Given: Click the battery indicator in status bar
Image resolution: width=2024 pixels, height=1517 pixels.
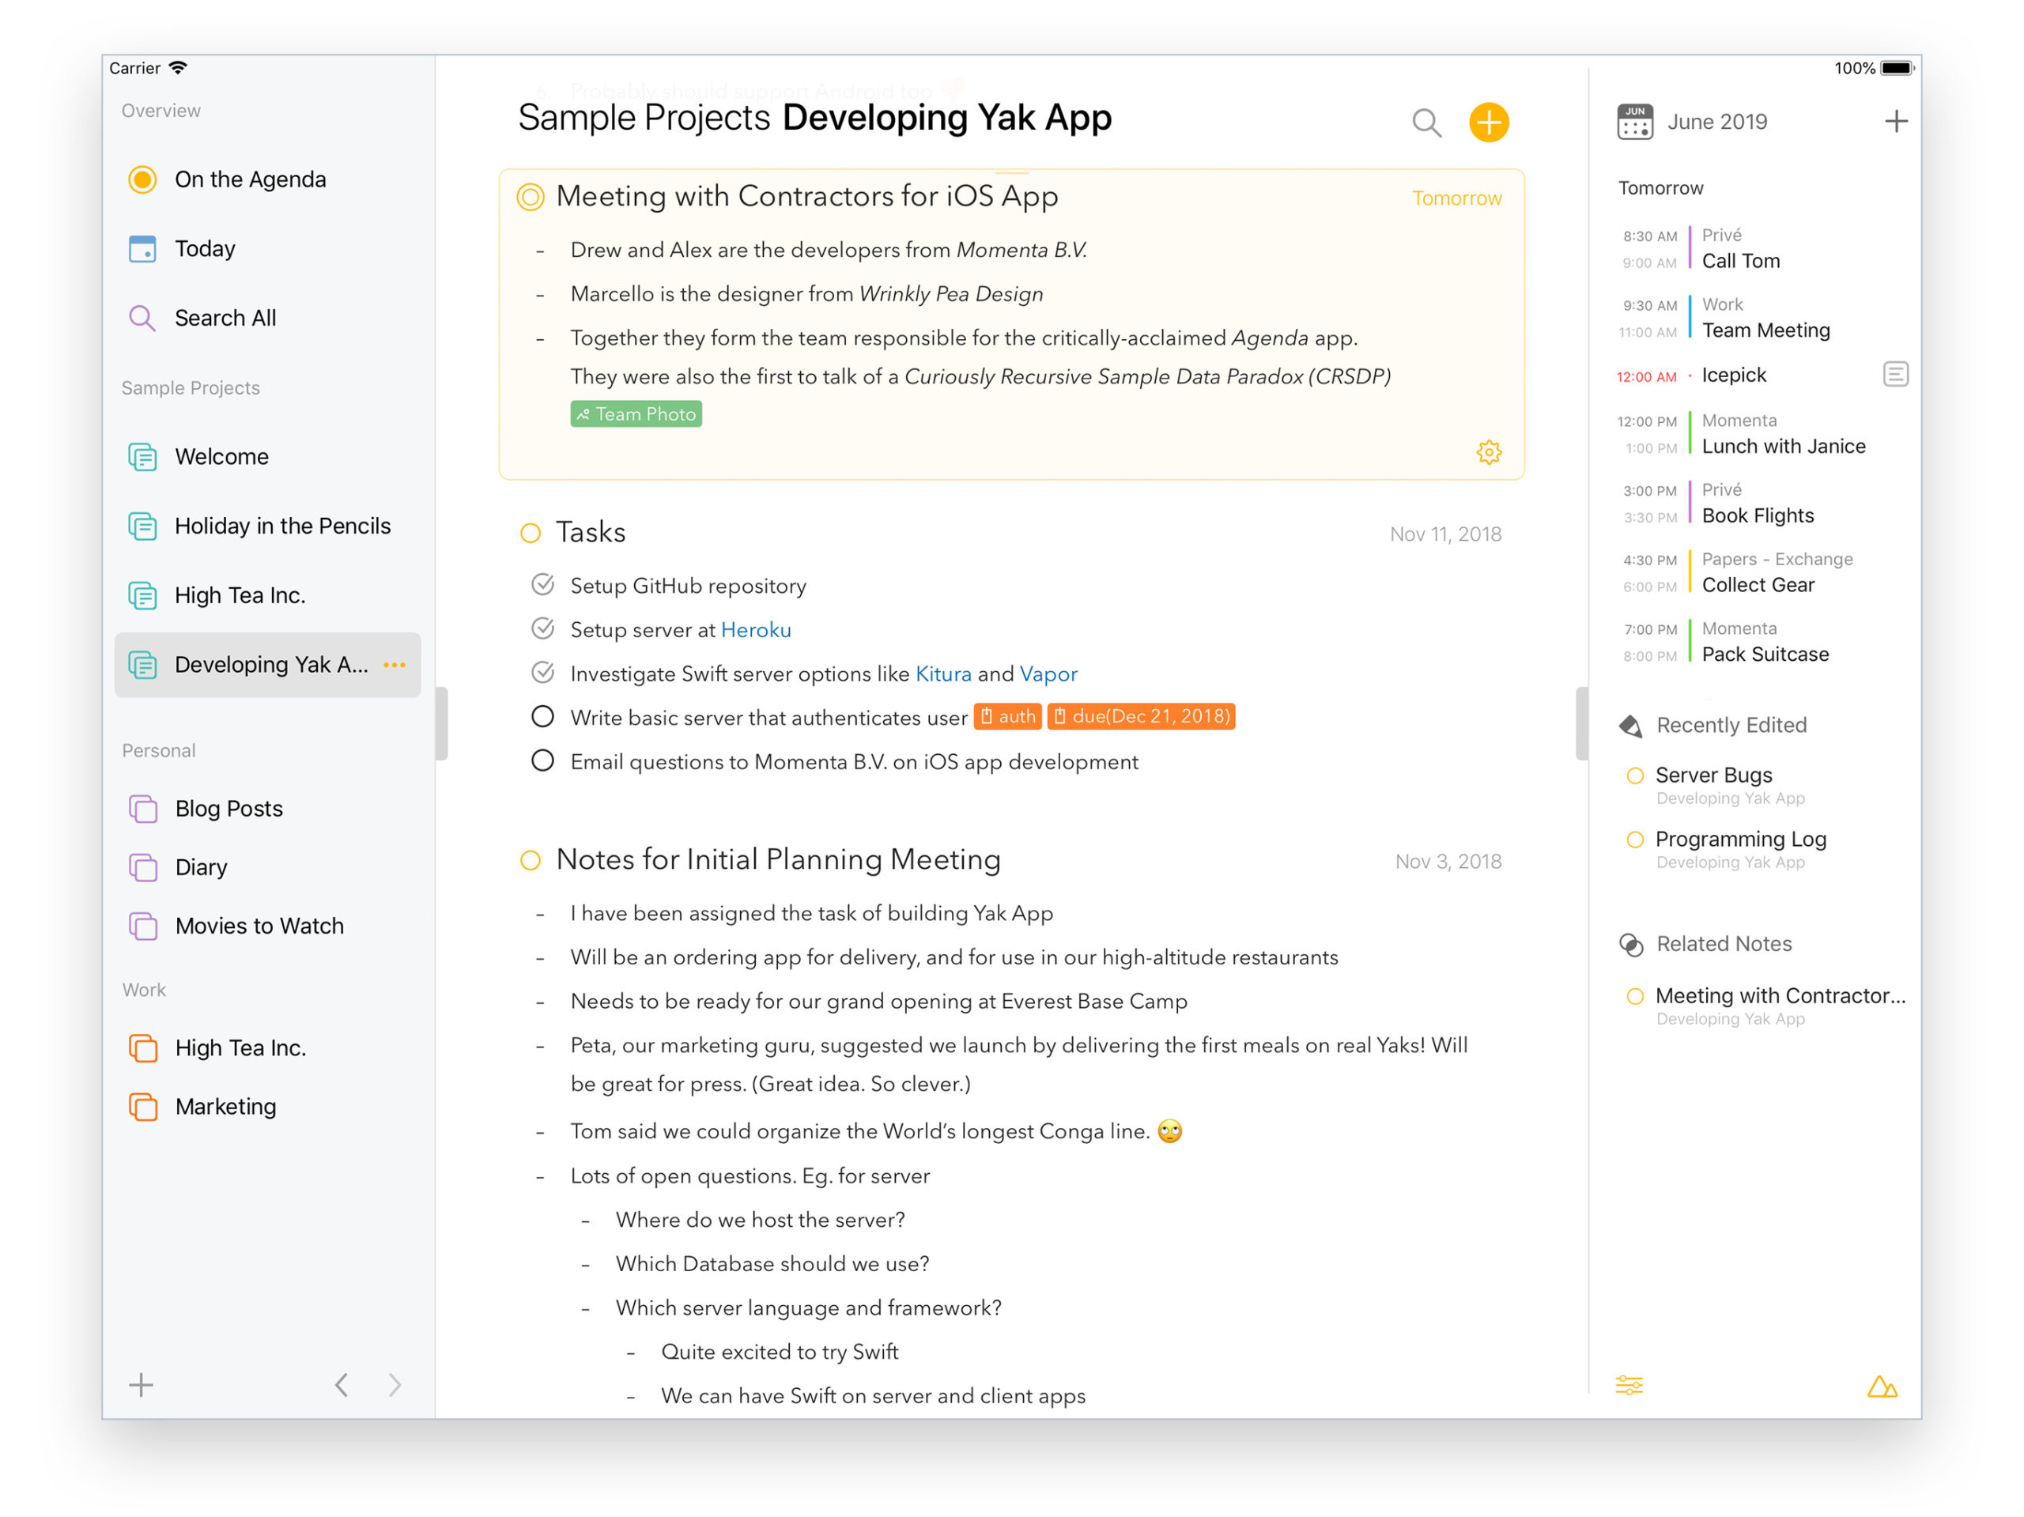Looking at the screenshot, I should [x=1897, y=69].
